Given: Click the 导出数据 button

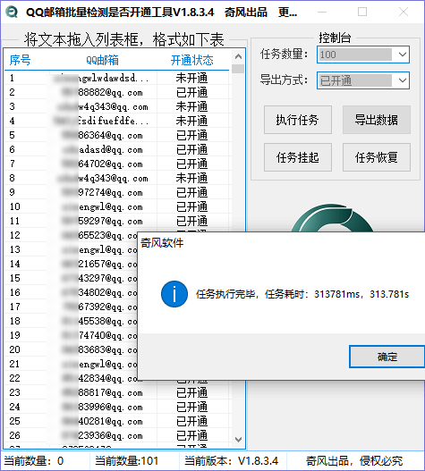Looking at the screenshot, I should pyautogui.click(x=377, y=120).
